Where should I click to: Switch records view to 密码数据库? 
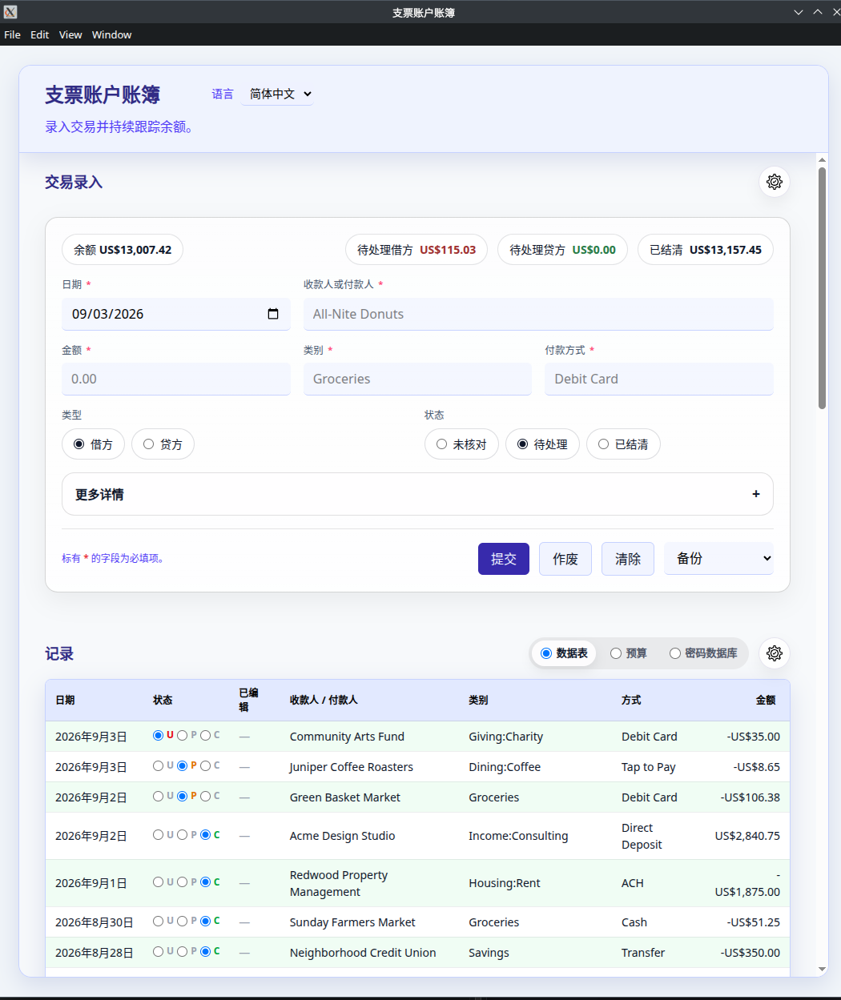pyautogui.click(x=675, y=653)
